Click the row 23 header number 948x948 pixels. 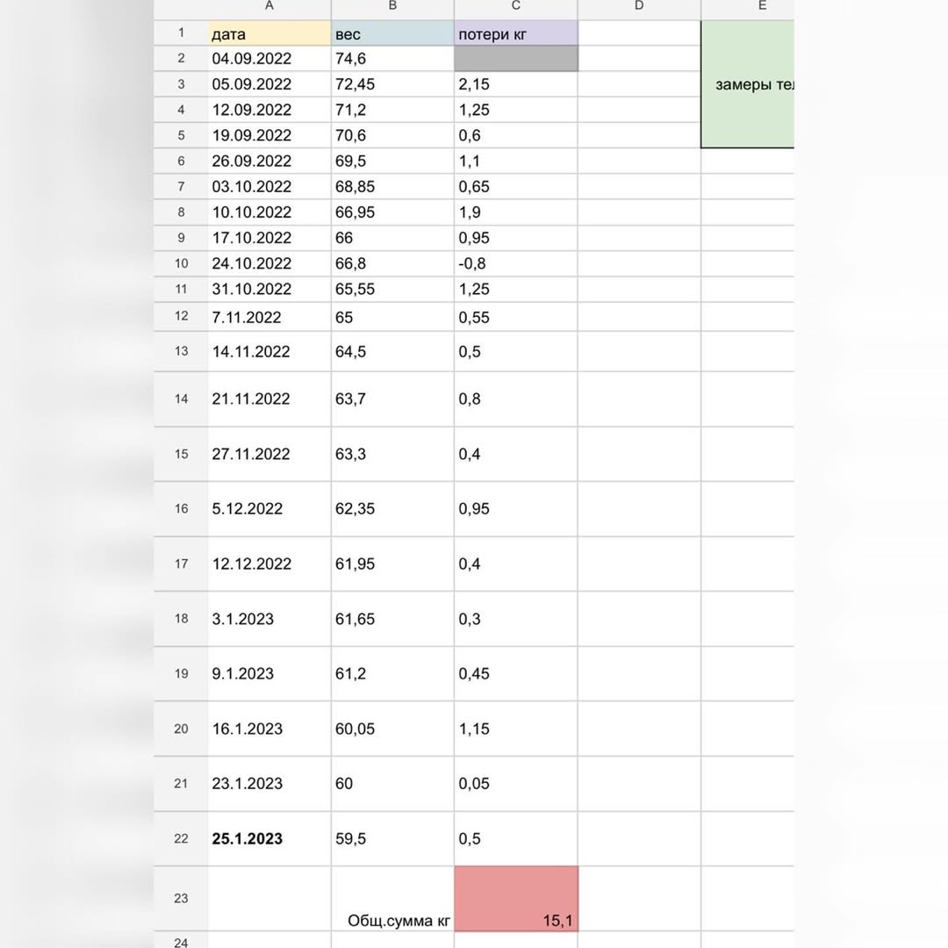[x=181, y=898]
